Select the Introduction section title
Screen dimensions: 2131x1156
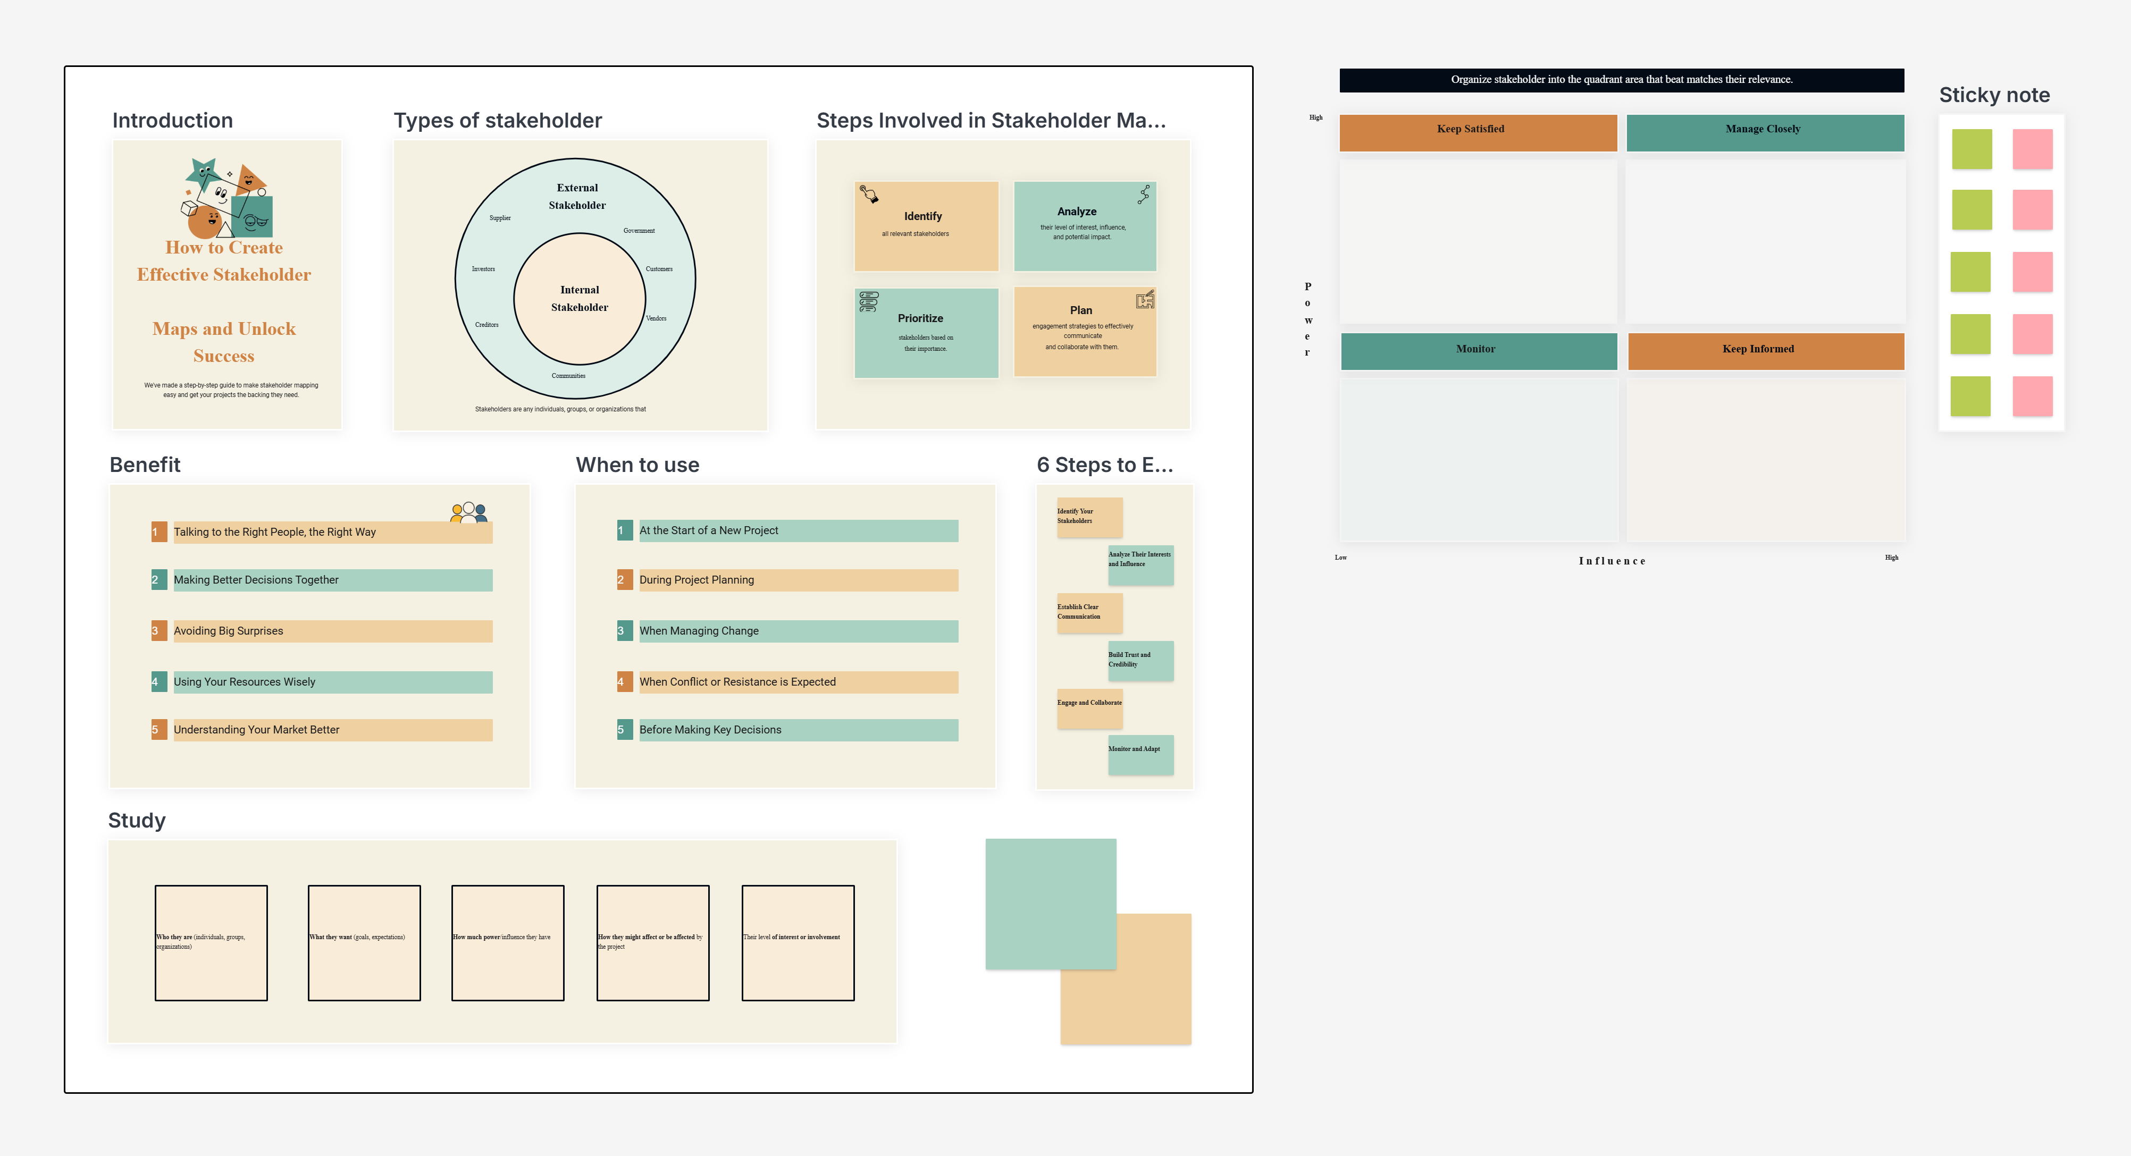(x=172, y=121)
